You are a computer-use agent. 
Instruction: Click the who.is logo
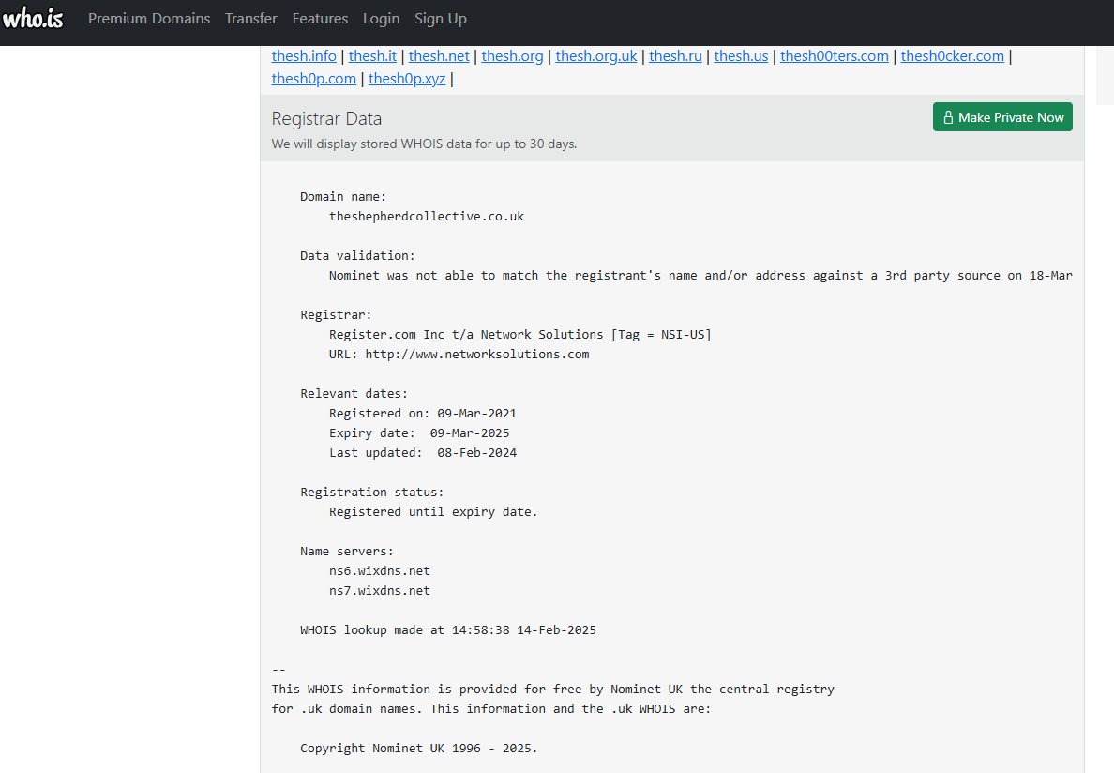pos(33,18)
